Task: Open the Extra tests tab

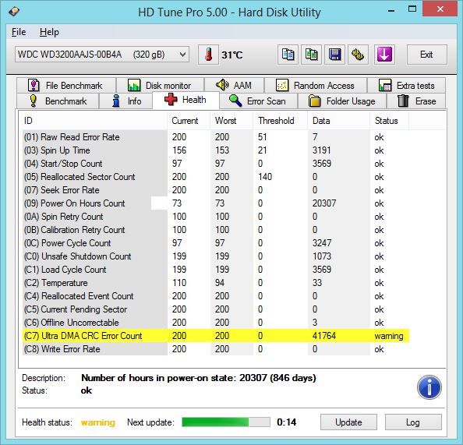Action: [x=407, y=86]
